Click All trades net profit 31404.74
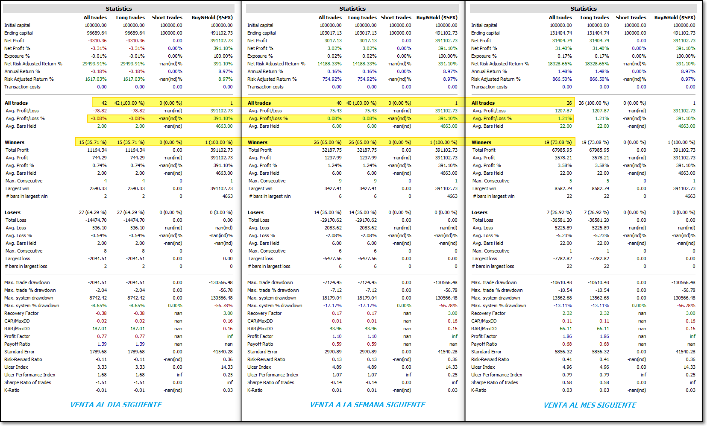The height and width of the screenshot is (426, 707). tap(562, 41)
